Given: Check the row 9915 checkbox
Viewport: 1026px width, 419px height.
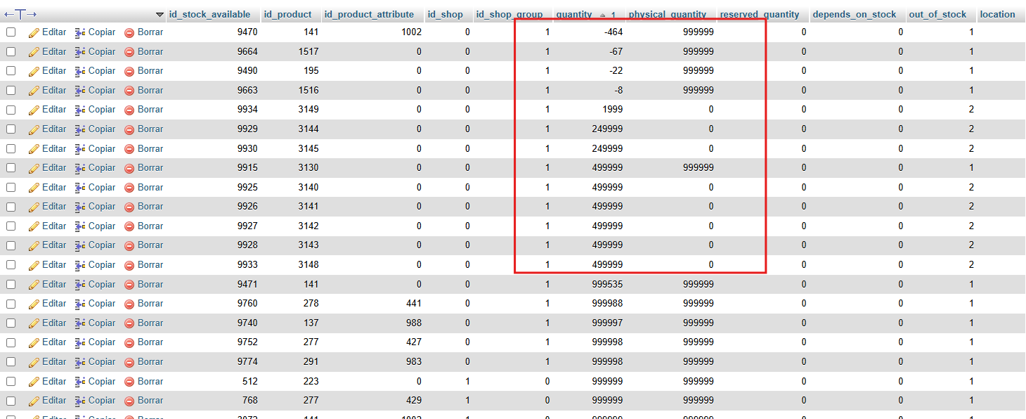Looking at the screenshot, I should [x=11, y=168].
